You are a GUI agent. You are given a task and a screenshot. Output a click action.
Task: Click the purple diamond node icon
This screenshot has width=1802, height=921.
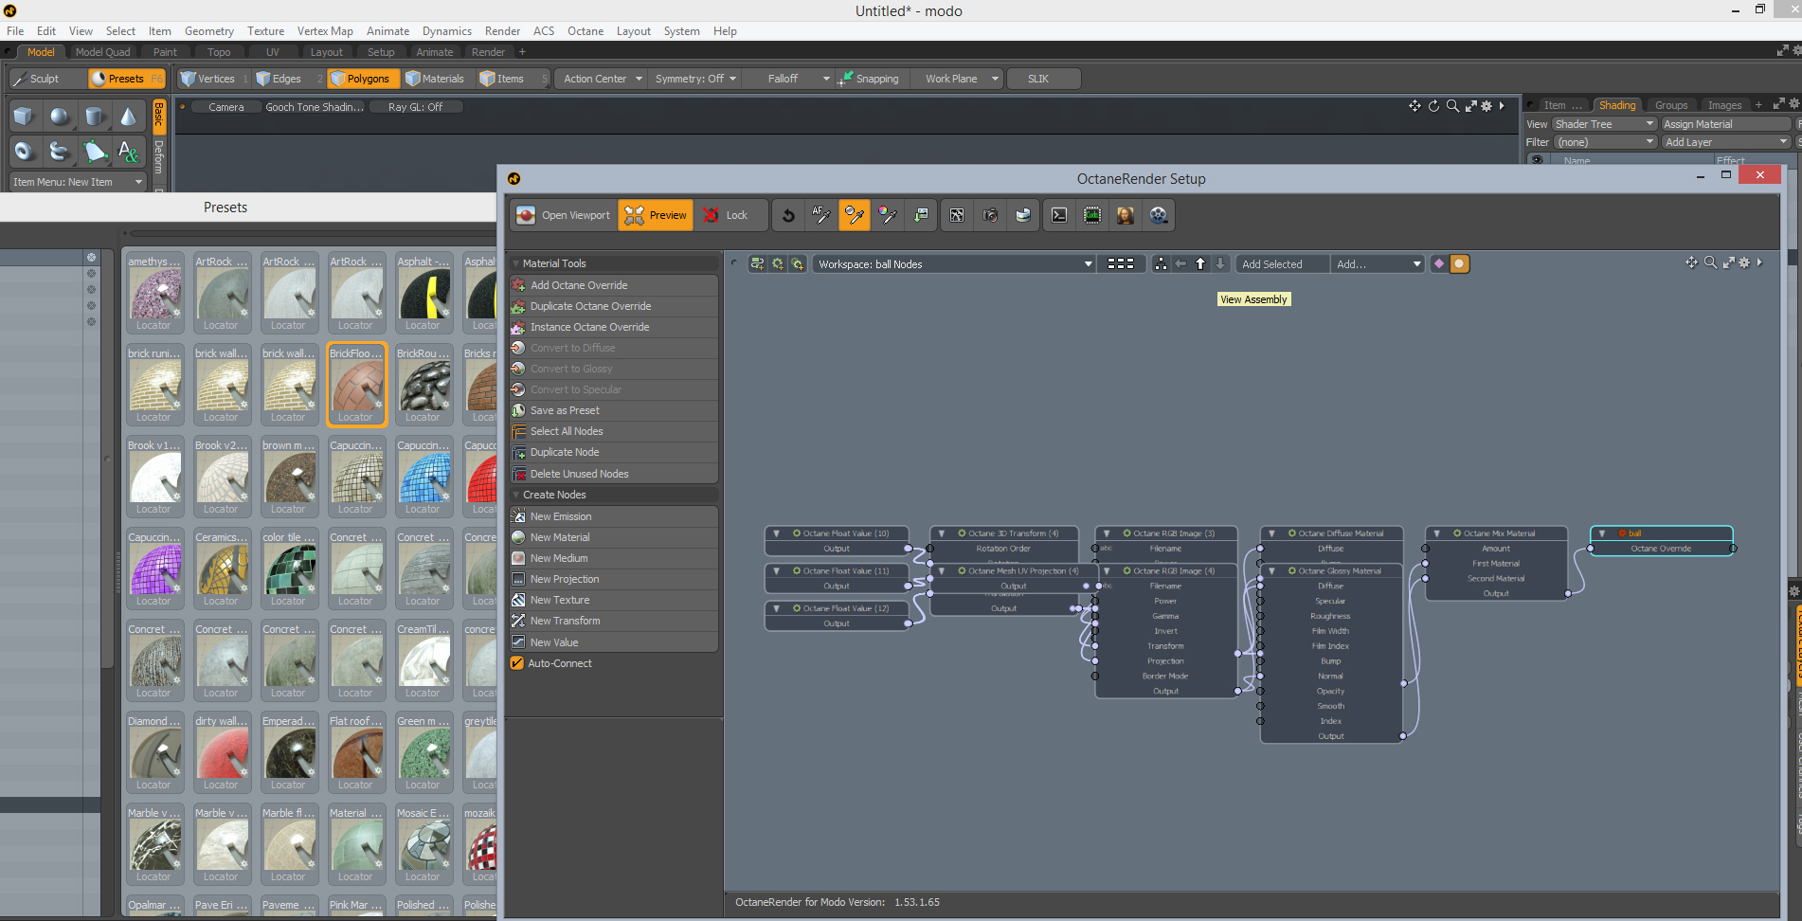tap(1439, 264)
